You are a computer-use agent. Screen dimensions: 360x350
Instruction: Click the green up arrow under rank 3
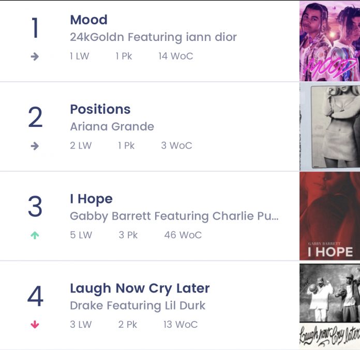click(x=35, y=236)
